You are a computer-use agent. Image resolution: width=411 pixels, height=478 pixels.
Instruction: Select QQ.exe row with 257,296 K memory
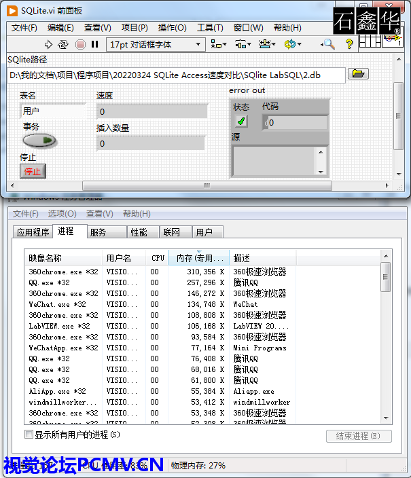click(x=202, y=282)
